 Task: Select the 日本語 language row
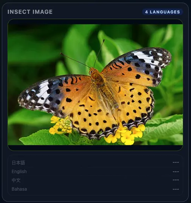(95, 163)
